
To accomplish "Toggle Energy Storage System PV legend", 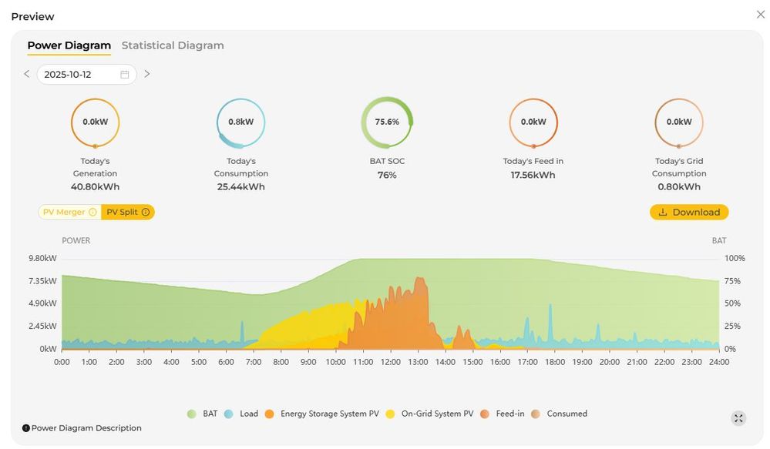I will coord(322,414).
